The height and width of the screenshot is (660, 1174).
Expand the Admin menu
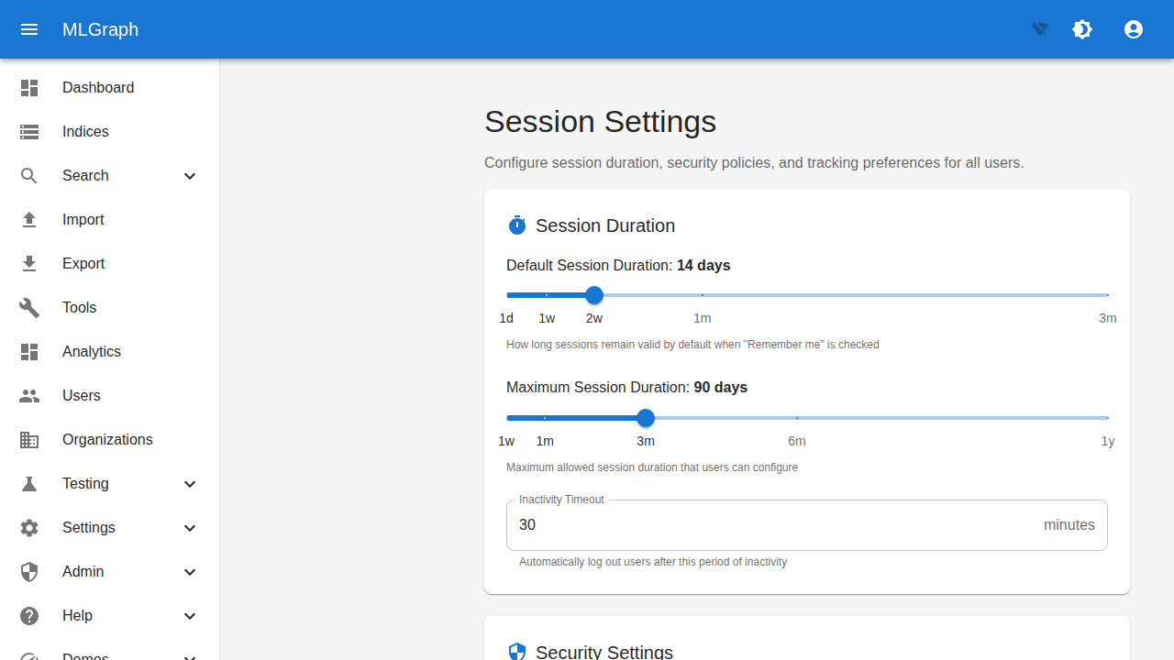(190, 571)
